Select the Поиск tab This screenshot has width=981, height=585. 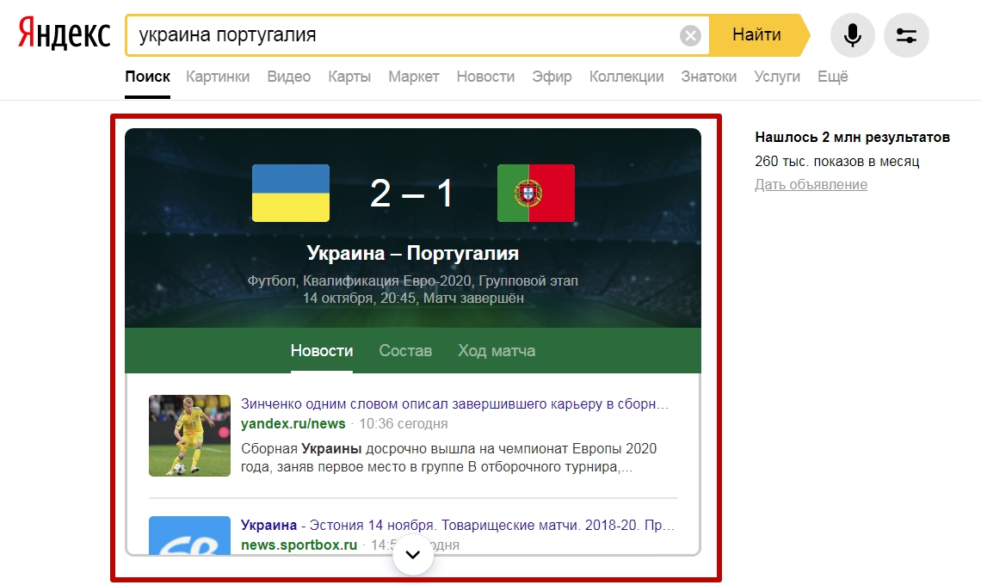point(148,77)
